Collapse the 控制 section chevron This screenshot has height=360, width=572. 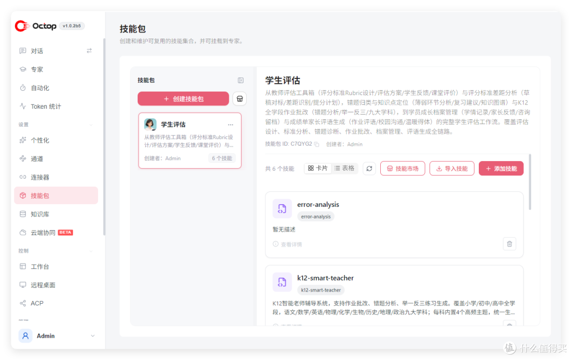tap(91, 251)
